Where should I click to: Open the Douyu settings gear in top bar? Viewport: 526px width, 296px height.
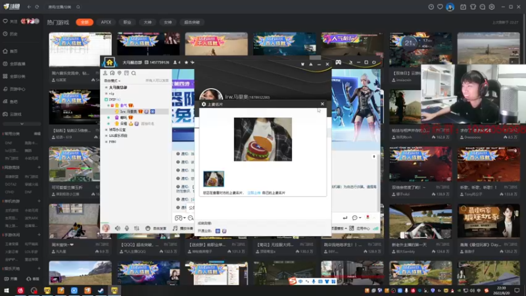coord(492,7)
